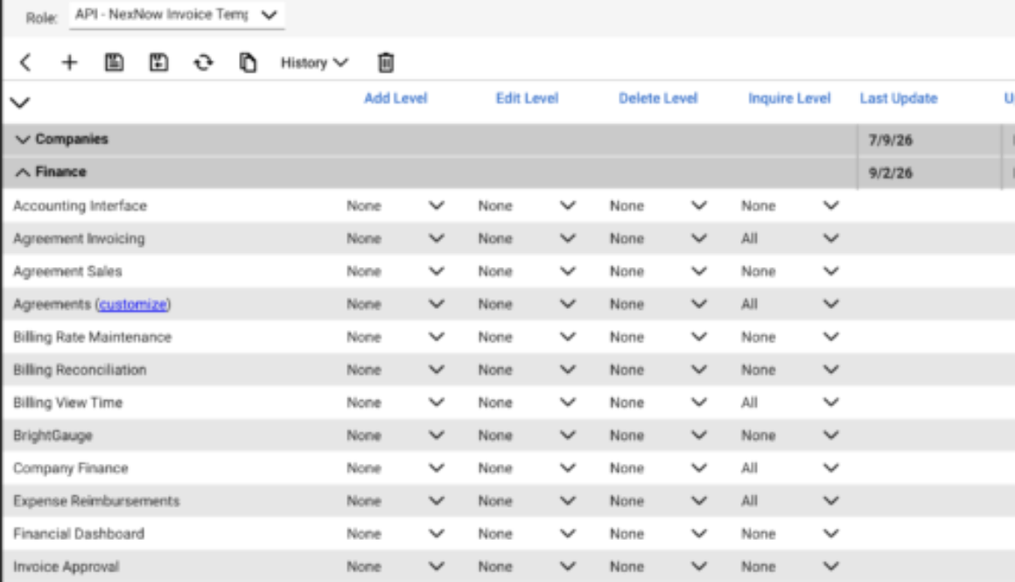Screen dimensions: 1015x582
Task: Open the customize link for Agreements
Action: click(133, 305)
